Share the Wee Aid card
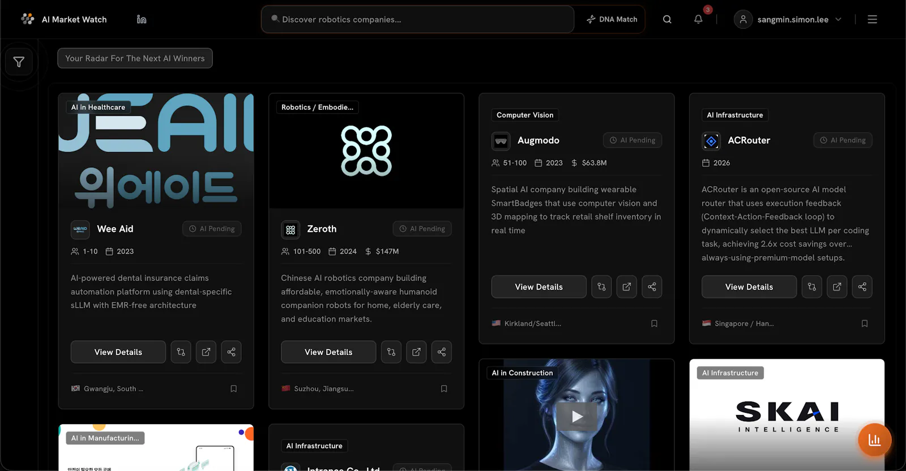 tap(231, 352)
